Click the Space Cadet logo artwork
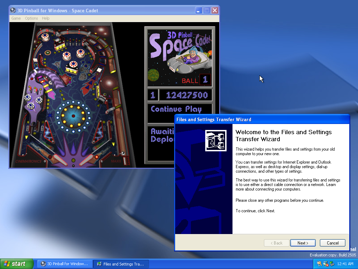The width and height of the screenshot is (358, 269). [180, 58]
